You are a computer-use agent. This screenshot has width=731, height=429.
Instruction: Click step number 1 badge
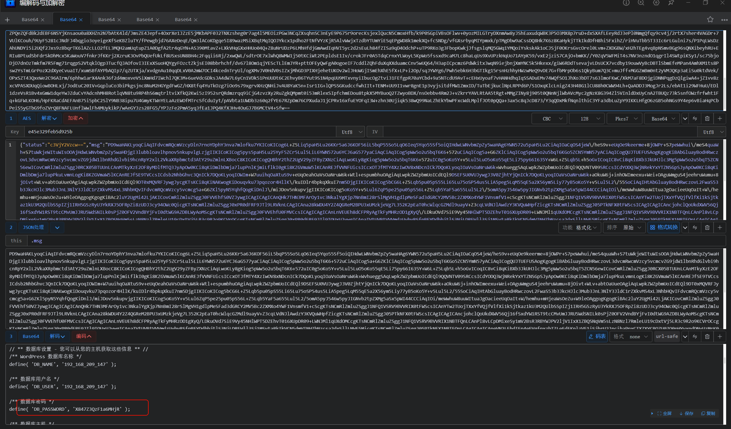click(x=11, y=118)
